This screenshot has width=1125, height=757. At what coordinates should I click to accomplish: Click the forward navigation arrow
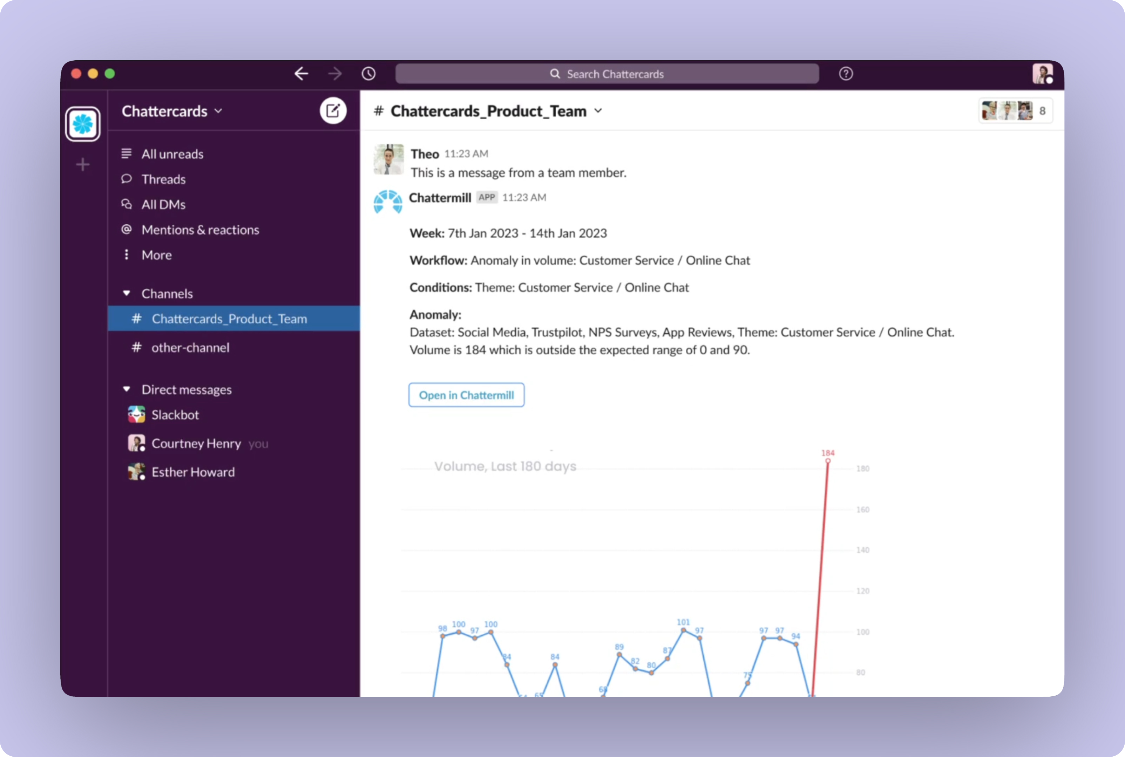point(334,74)
